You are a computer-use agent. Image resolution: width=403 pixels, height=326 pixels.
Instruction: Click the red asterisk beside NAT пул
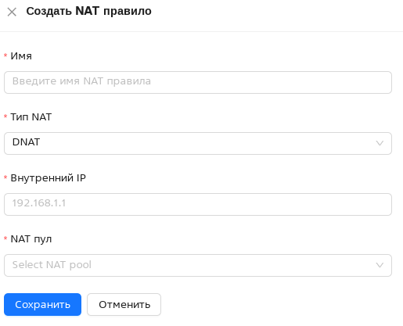coord(5,238)
